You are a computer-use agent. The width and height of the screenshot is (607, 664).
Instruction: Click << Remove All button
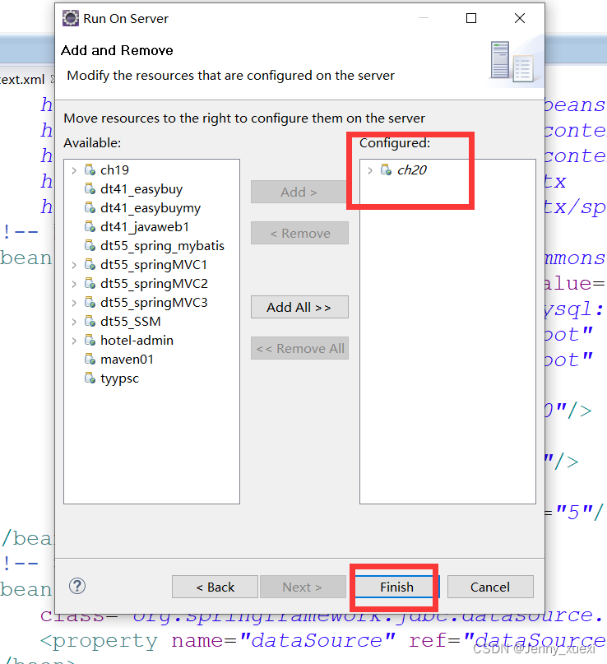(299, 348)
